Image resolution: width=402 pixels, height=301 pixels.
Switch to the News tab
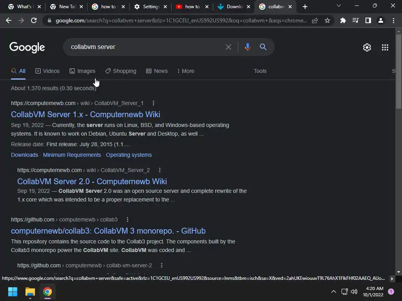point(157,71)
